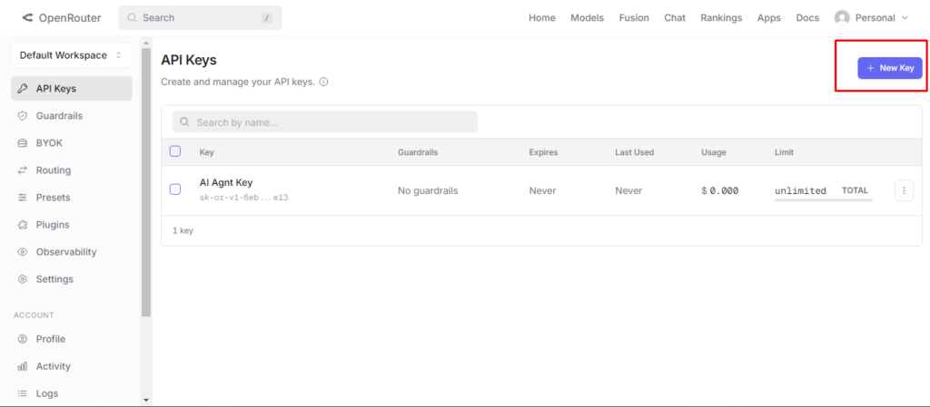Screen dimensions: 930x407
Task: Go to Observability in sidebar
Action: (71, 252)
